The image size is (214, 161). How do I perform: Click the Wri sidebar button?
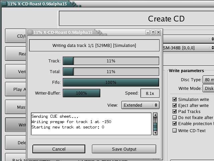[x=16, y=125]
